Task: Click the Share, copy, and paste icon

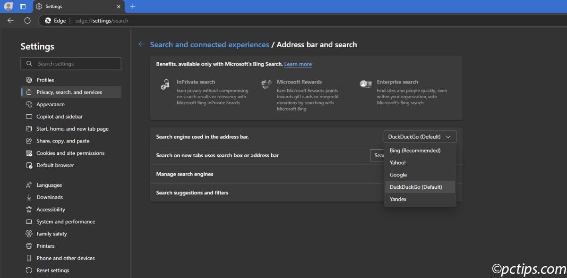Action: click(29, 141)
